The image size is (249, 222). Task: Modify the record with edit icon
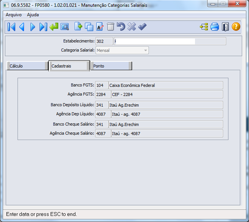pos(100,27)
